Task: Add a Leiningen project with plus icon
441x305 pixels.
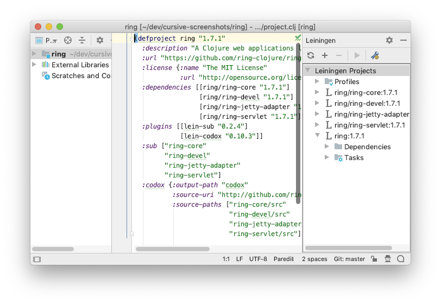Action: pyautogui.click(x=325, y=55)
